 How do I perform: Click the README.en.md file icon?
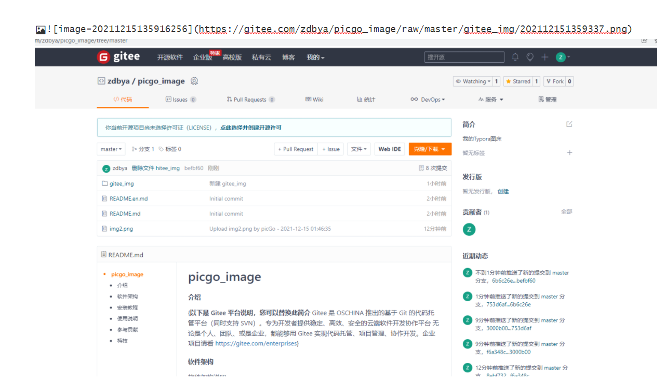click(x=105, y=199)
